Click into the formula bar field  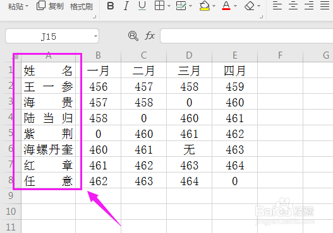(x=246, y=36)
